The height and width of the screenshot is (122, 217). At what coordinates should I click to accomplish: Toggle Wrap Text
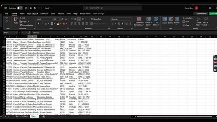(96, 19)
